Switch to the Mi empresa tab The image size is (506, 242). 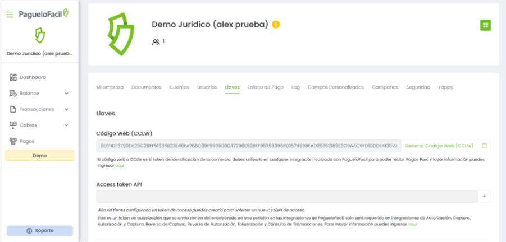110,87
